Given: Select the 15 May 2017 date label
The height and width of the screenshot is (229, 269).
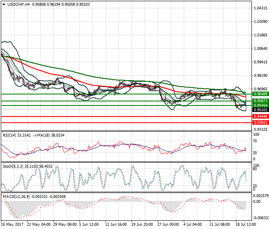Looking at the screenshot, I should point(12,225).
